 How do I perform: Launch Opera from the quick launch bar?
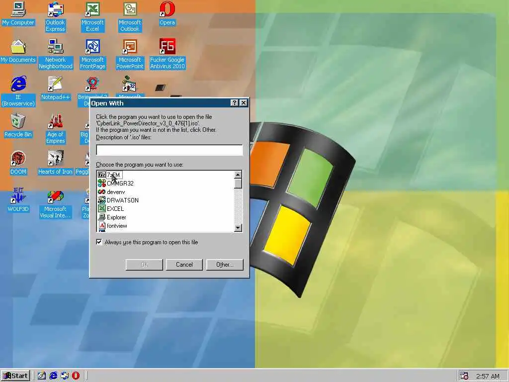pyautogui.click(x=76, y=376)
